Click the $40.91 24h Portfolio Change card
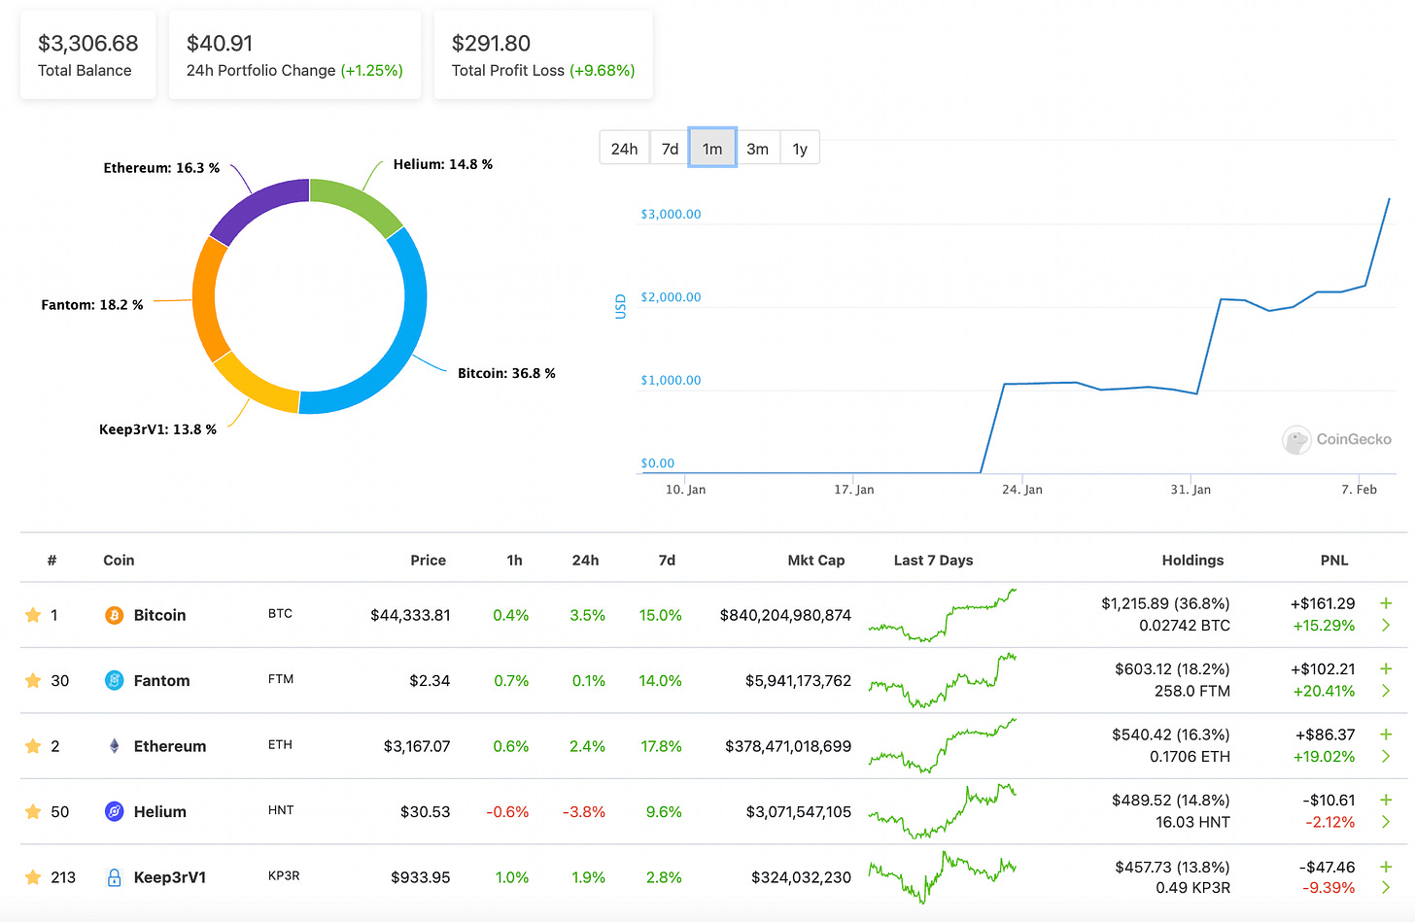1415x922 pixels. click(294, 55)
